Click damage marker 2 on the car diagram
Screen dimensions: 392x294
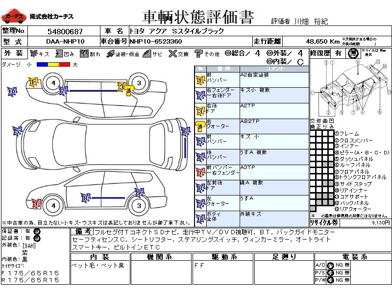(63, 91)
